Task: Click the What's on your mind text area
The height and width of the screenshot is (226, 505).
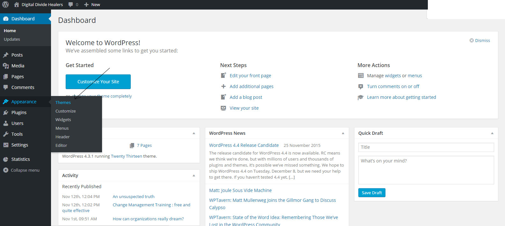Action: [x=426, y=170]
